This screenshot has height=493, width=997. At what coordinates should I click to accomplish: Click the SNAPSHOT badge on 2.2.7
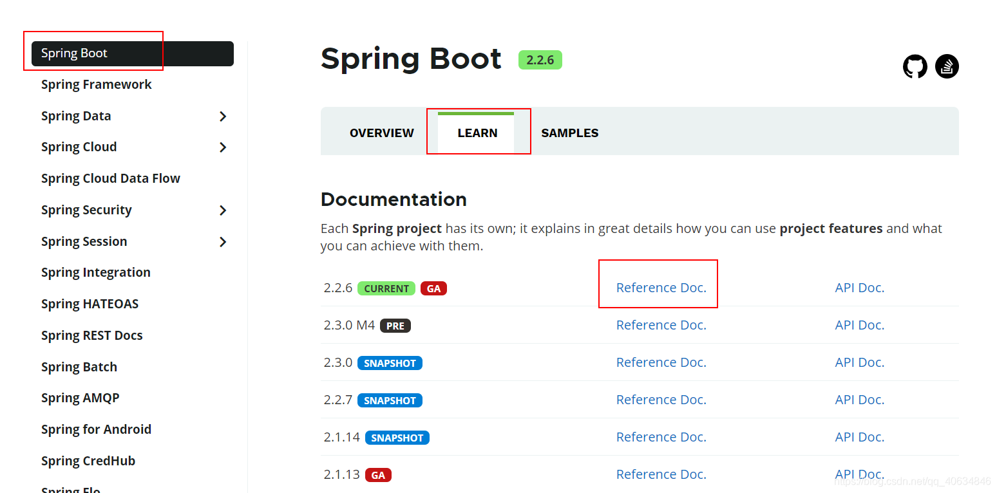(x=390, y=400)
